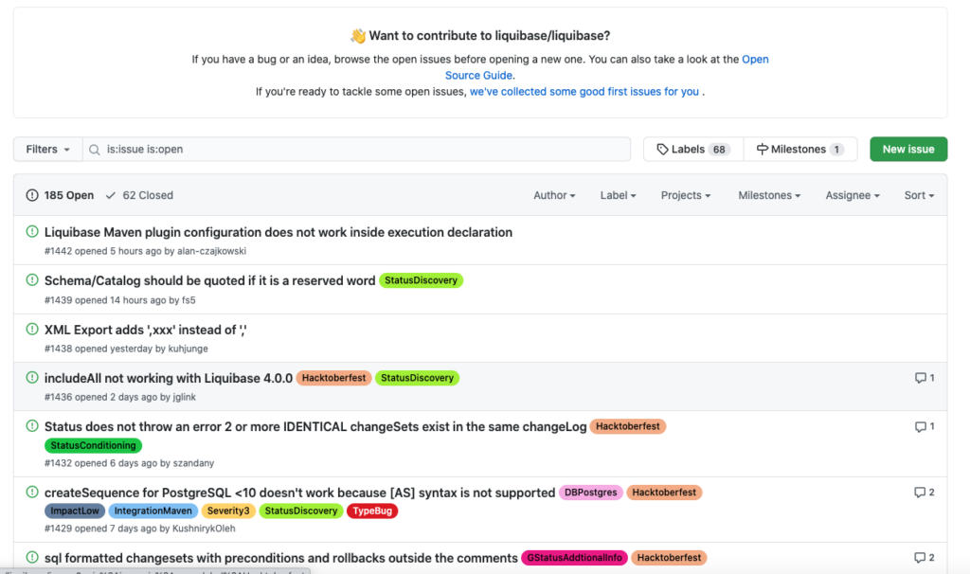Show the 185 Open issues tab
970x574 pixels.
pyautogui.click(x=60, y=195)
